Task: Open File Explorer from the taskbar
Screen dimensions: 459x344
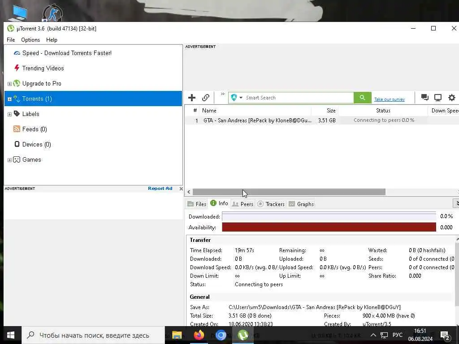Action: click(177, 335)
